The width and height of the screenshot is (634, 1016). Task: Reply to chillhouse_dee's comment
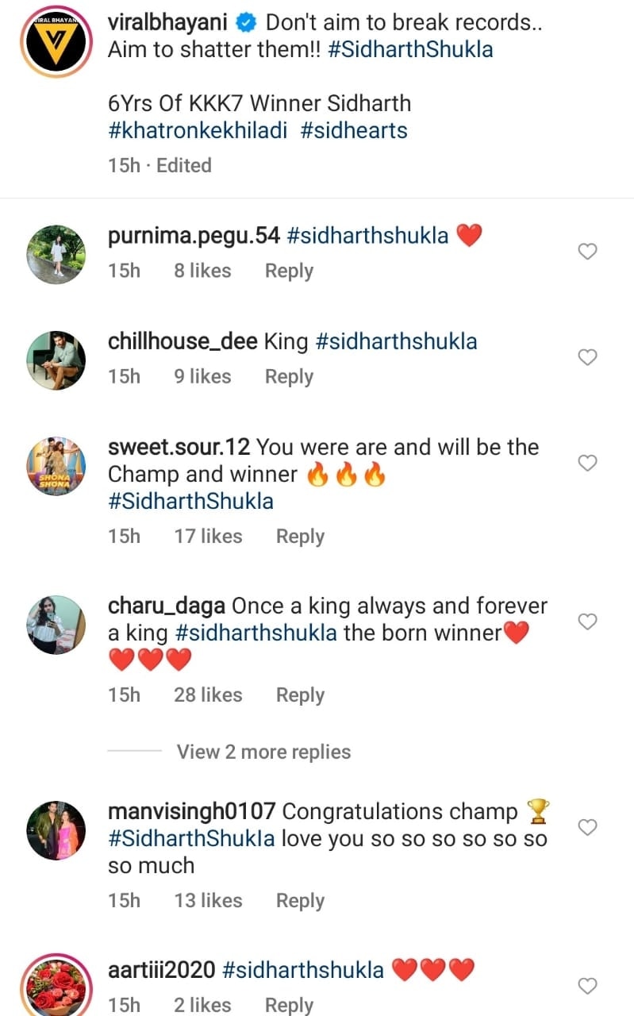tap(289, 376)
